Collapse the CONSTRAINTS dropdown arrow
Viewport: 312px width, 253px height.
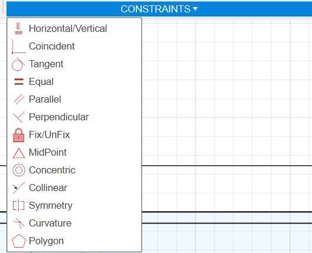point(196,9)
